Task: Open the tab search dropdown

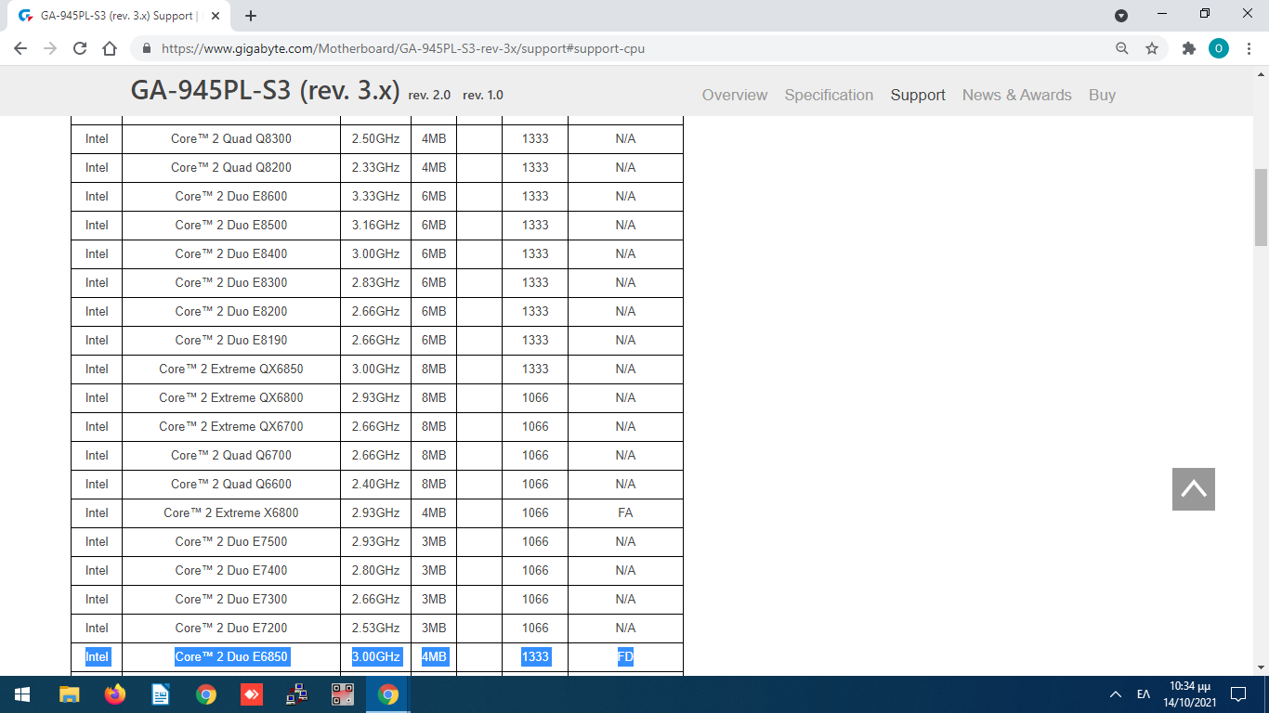Action: [1121, 15]
